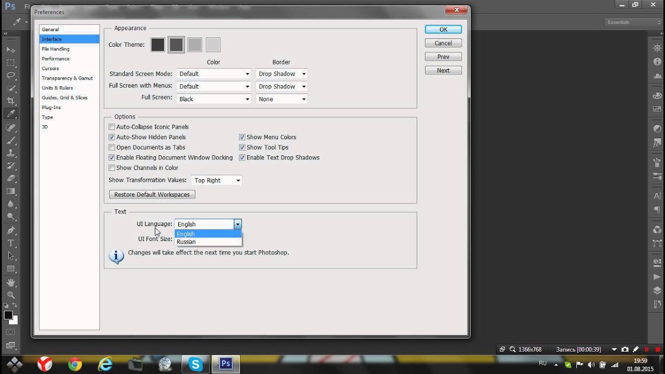This screenshot has width=665, height=374.
Task: Open the Info panel icon
Action: tap(657, 61)
